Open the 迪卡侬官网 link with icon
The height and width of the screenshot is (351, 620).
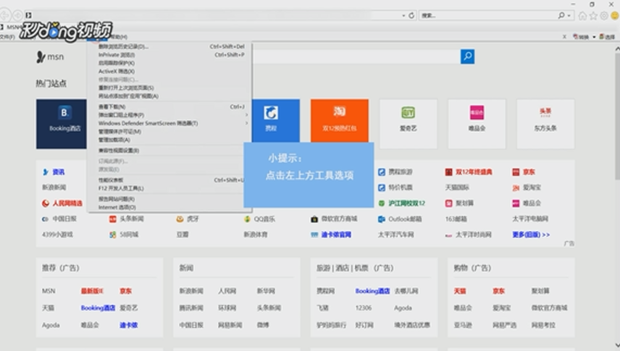pos(331,234)
